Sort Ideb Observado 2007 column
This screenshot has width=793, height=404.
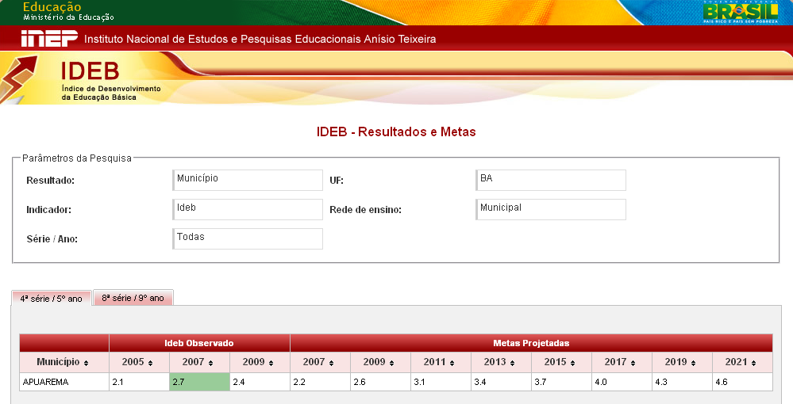(210, 363)
